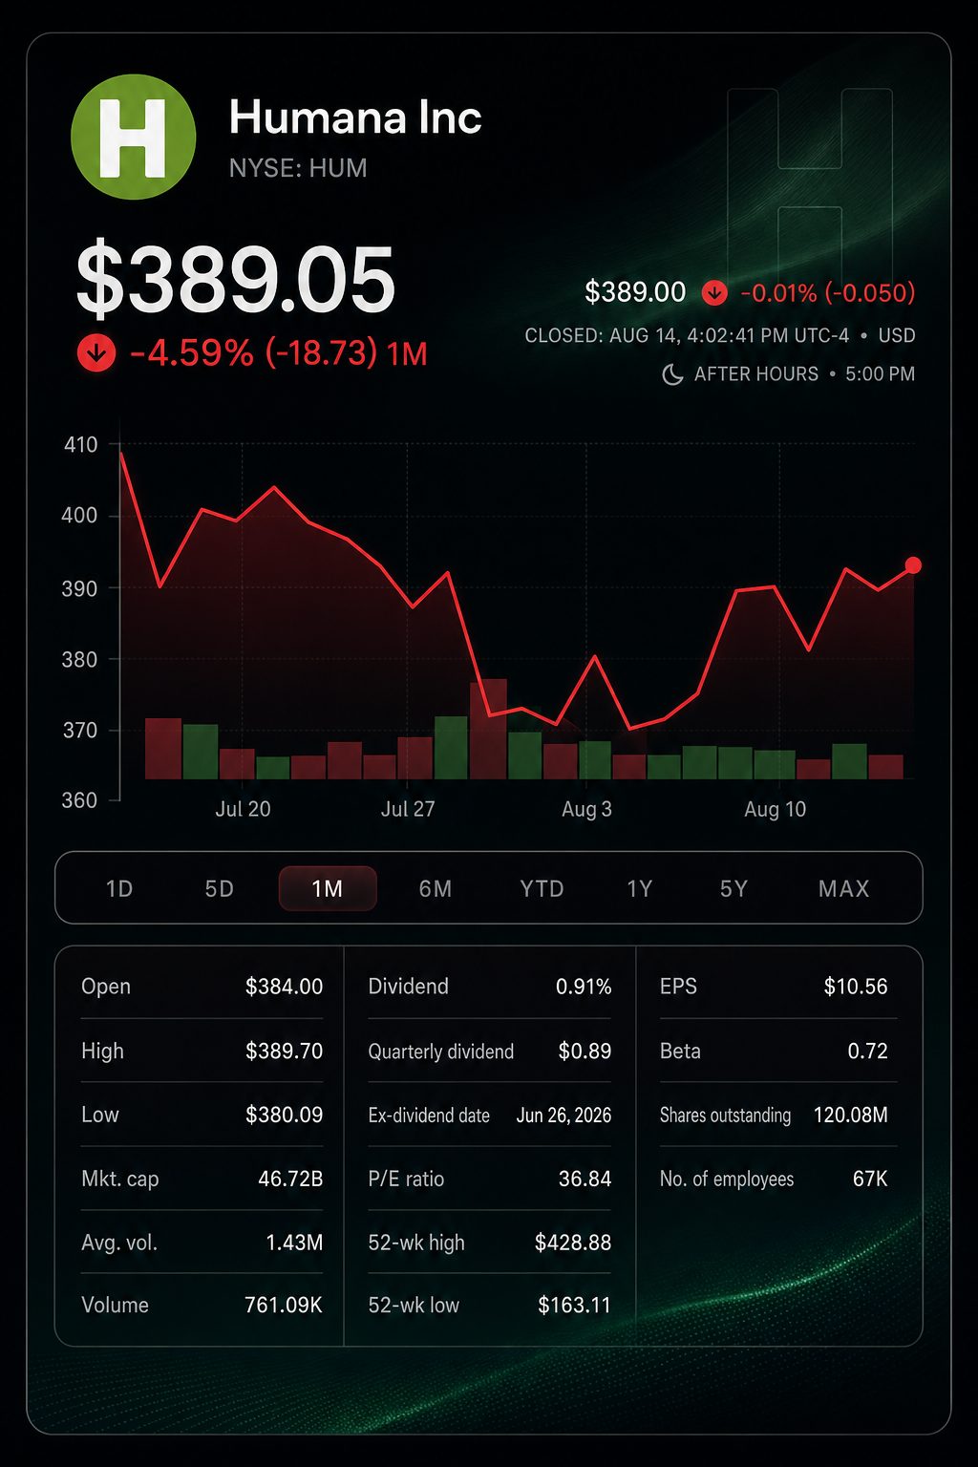
Task: Click the Mkt. cap label
Action: pos(120,1179)
